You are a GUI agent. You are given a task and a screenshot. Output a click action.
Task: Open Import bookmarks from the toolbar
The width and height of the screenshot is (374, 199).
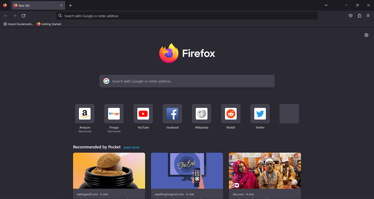pos(18,24)
